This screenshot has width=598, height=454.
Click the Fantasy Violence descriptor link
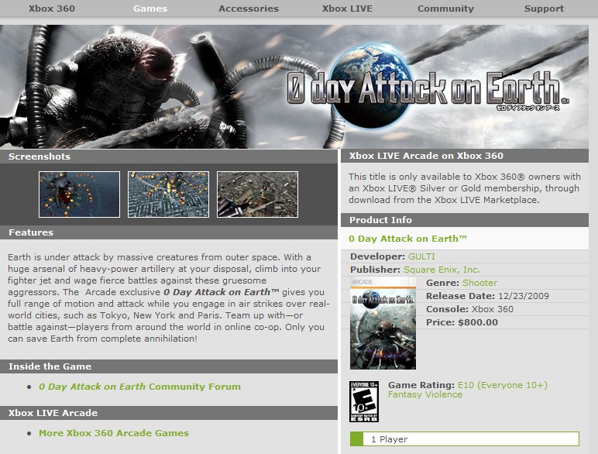(424, 394)
